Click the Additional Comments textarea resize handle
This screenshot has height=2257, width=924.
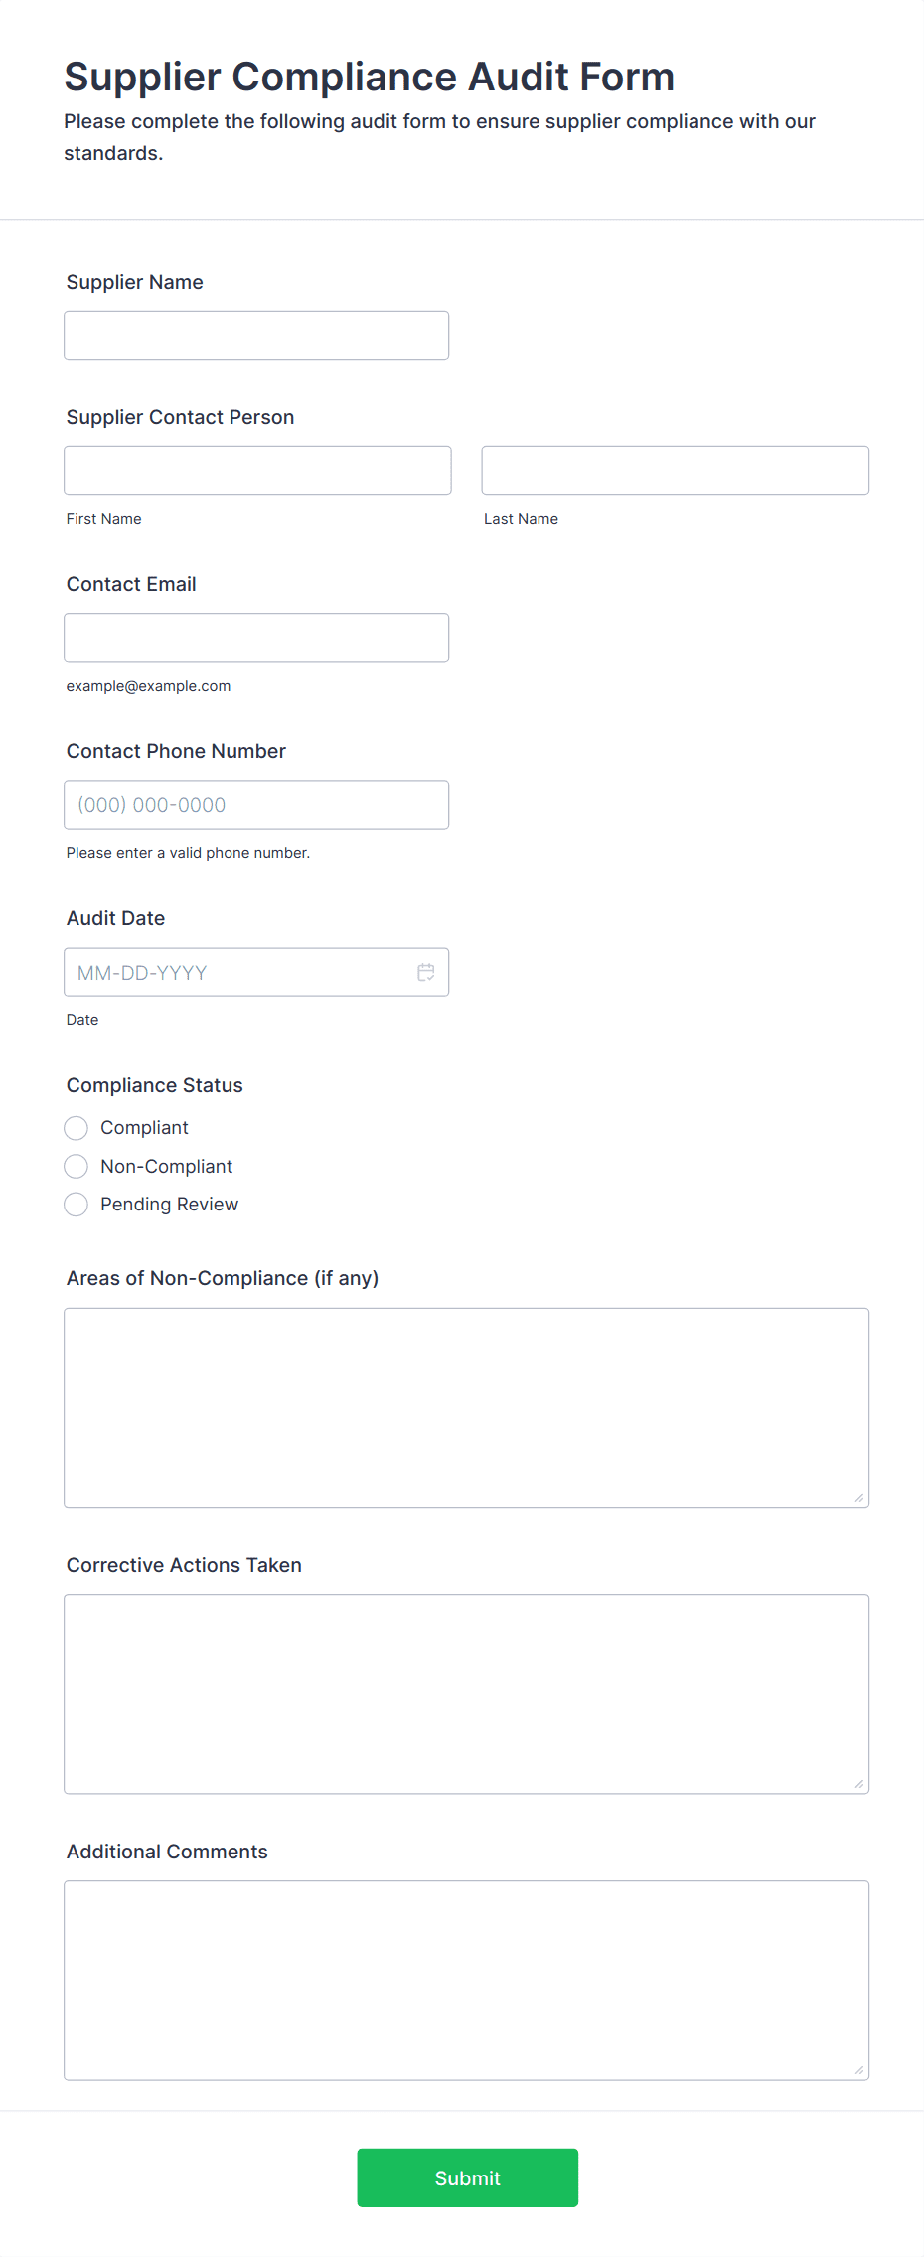tap(859, 2070)
